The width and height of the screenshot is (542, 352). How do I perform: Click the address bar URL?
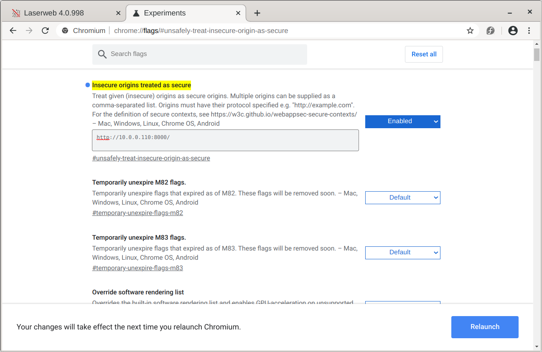201,30
